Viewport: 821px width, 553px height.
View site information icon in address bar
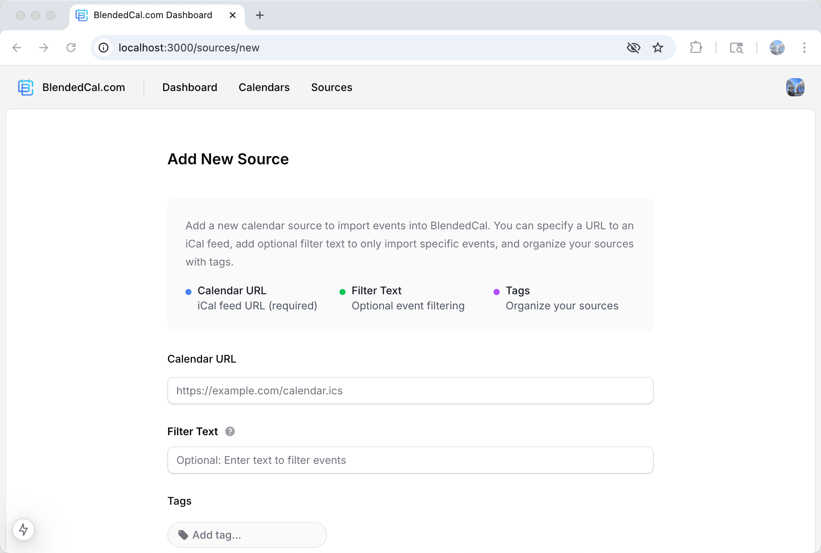click(103, 48)
